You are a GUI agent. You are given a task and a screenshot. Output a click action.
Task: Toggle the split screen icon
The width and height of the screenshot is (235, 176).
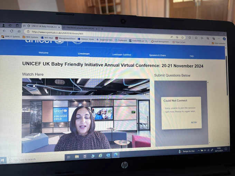[196, 38]
